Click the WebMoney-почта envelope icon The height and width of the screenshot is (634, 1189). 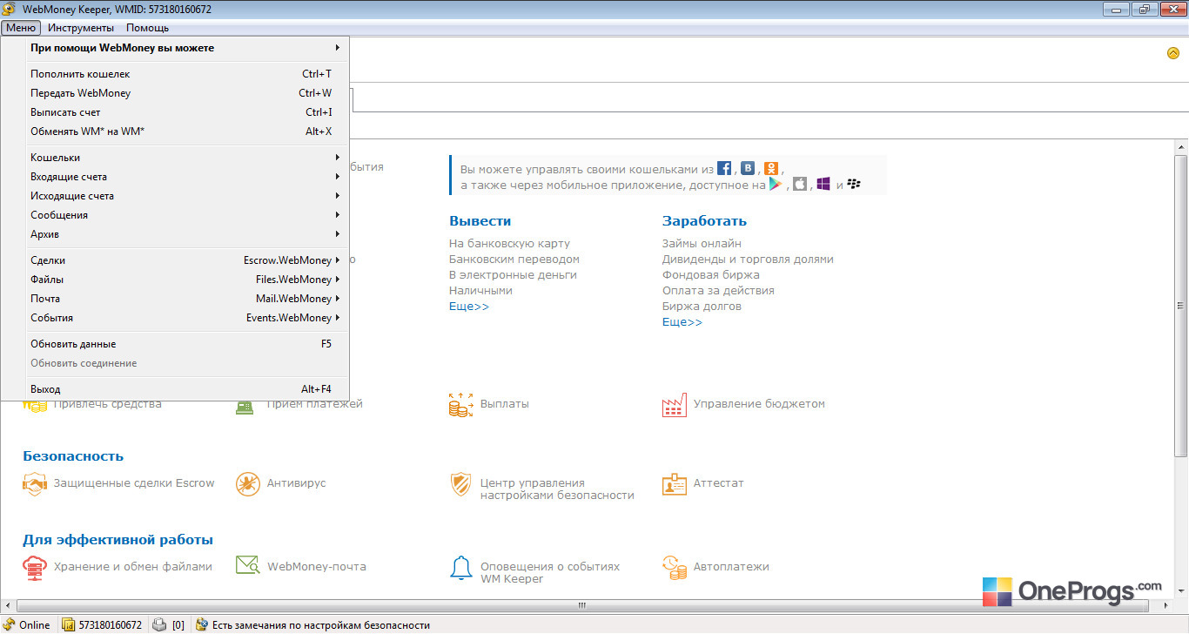248,566
